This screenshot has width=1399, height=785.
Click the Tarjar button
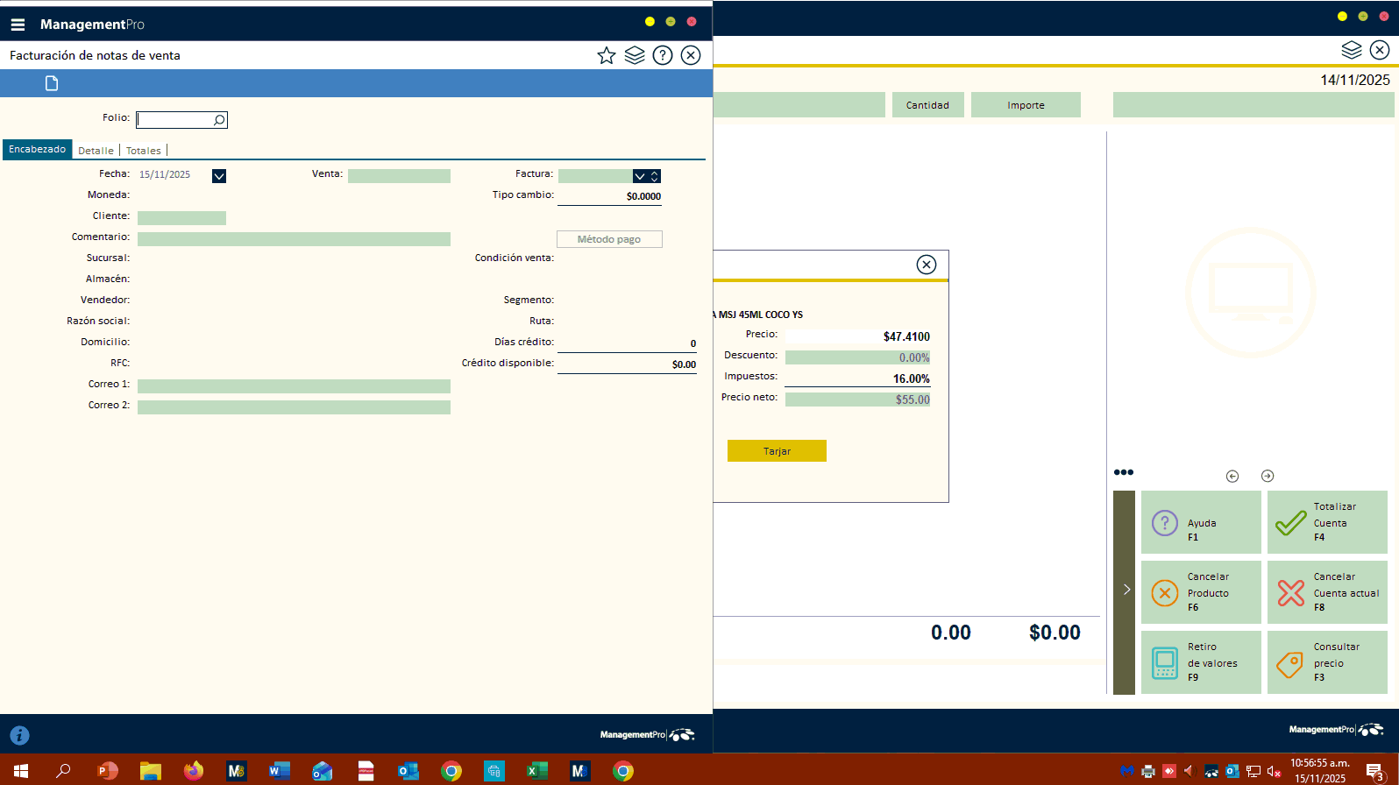(x=777, y=450)
